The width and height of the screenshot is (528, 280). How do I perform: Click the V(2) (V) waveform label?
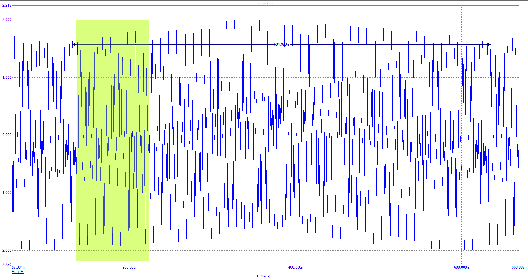pyautogui.click(x=18, y=272)
